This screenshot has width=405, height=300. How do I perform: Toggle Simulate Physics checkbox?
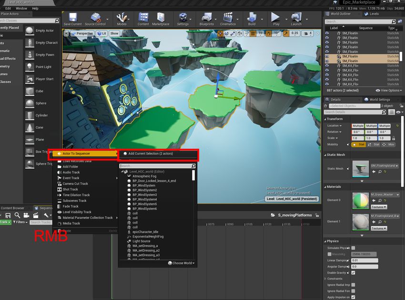[x=353, y=248]
